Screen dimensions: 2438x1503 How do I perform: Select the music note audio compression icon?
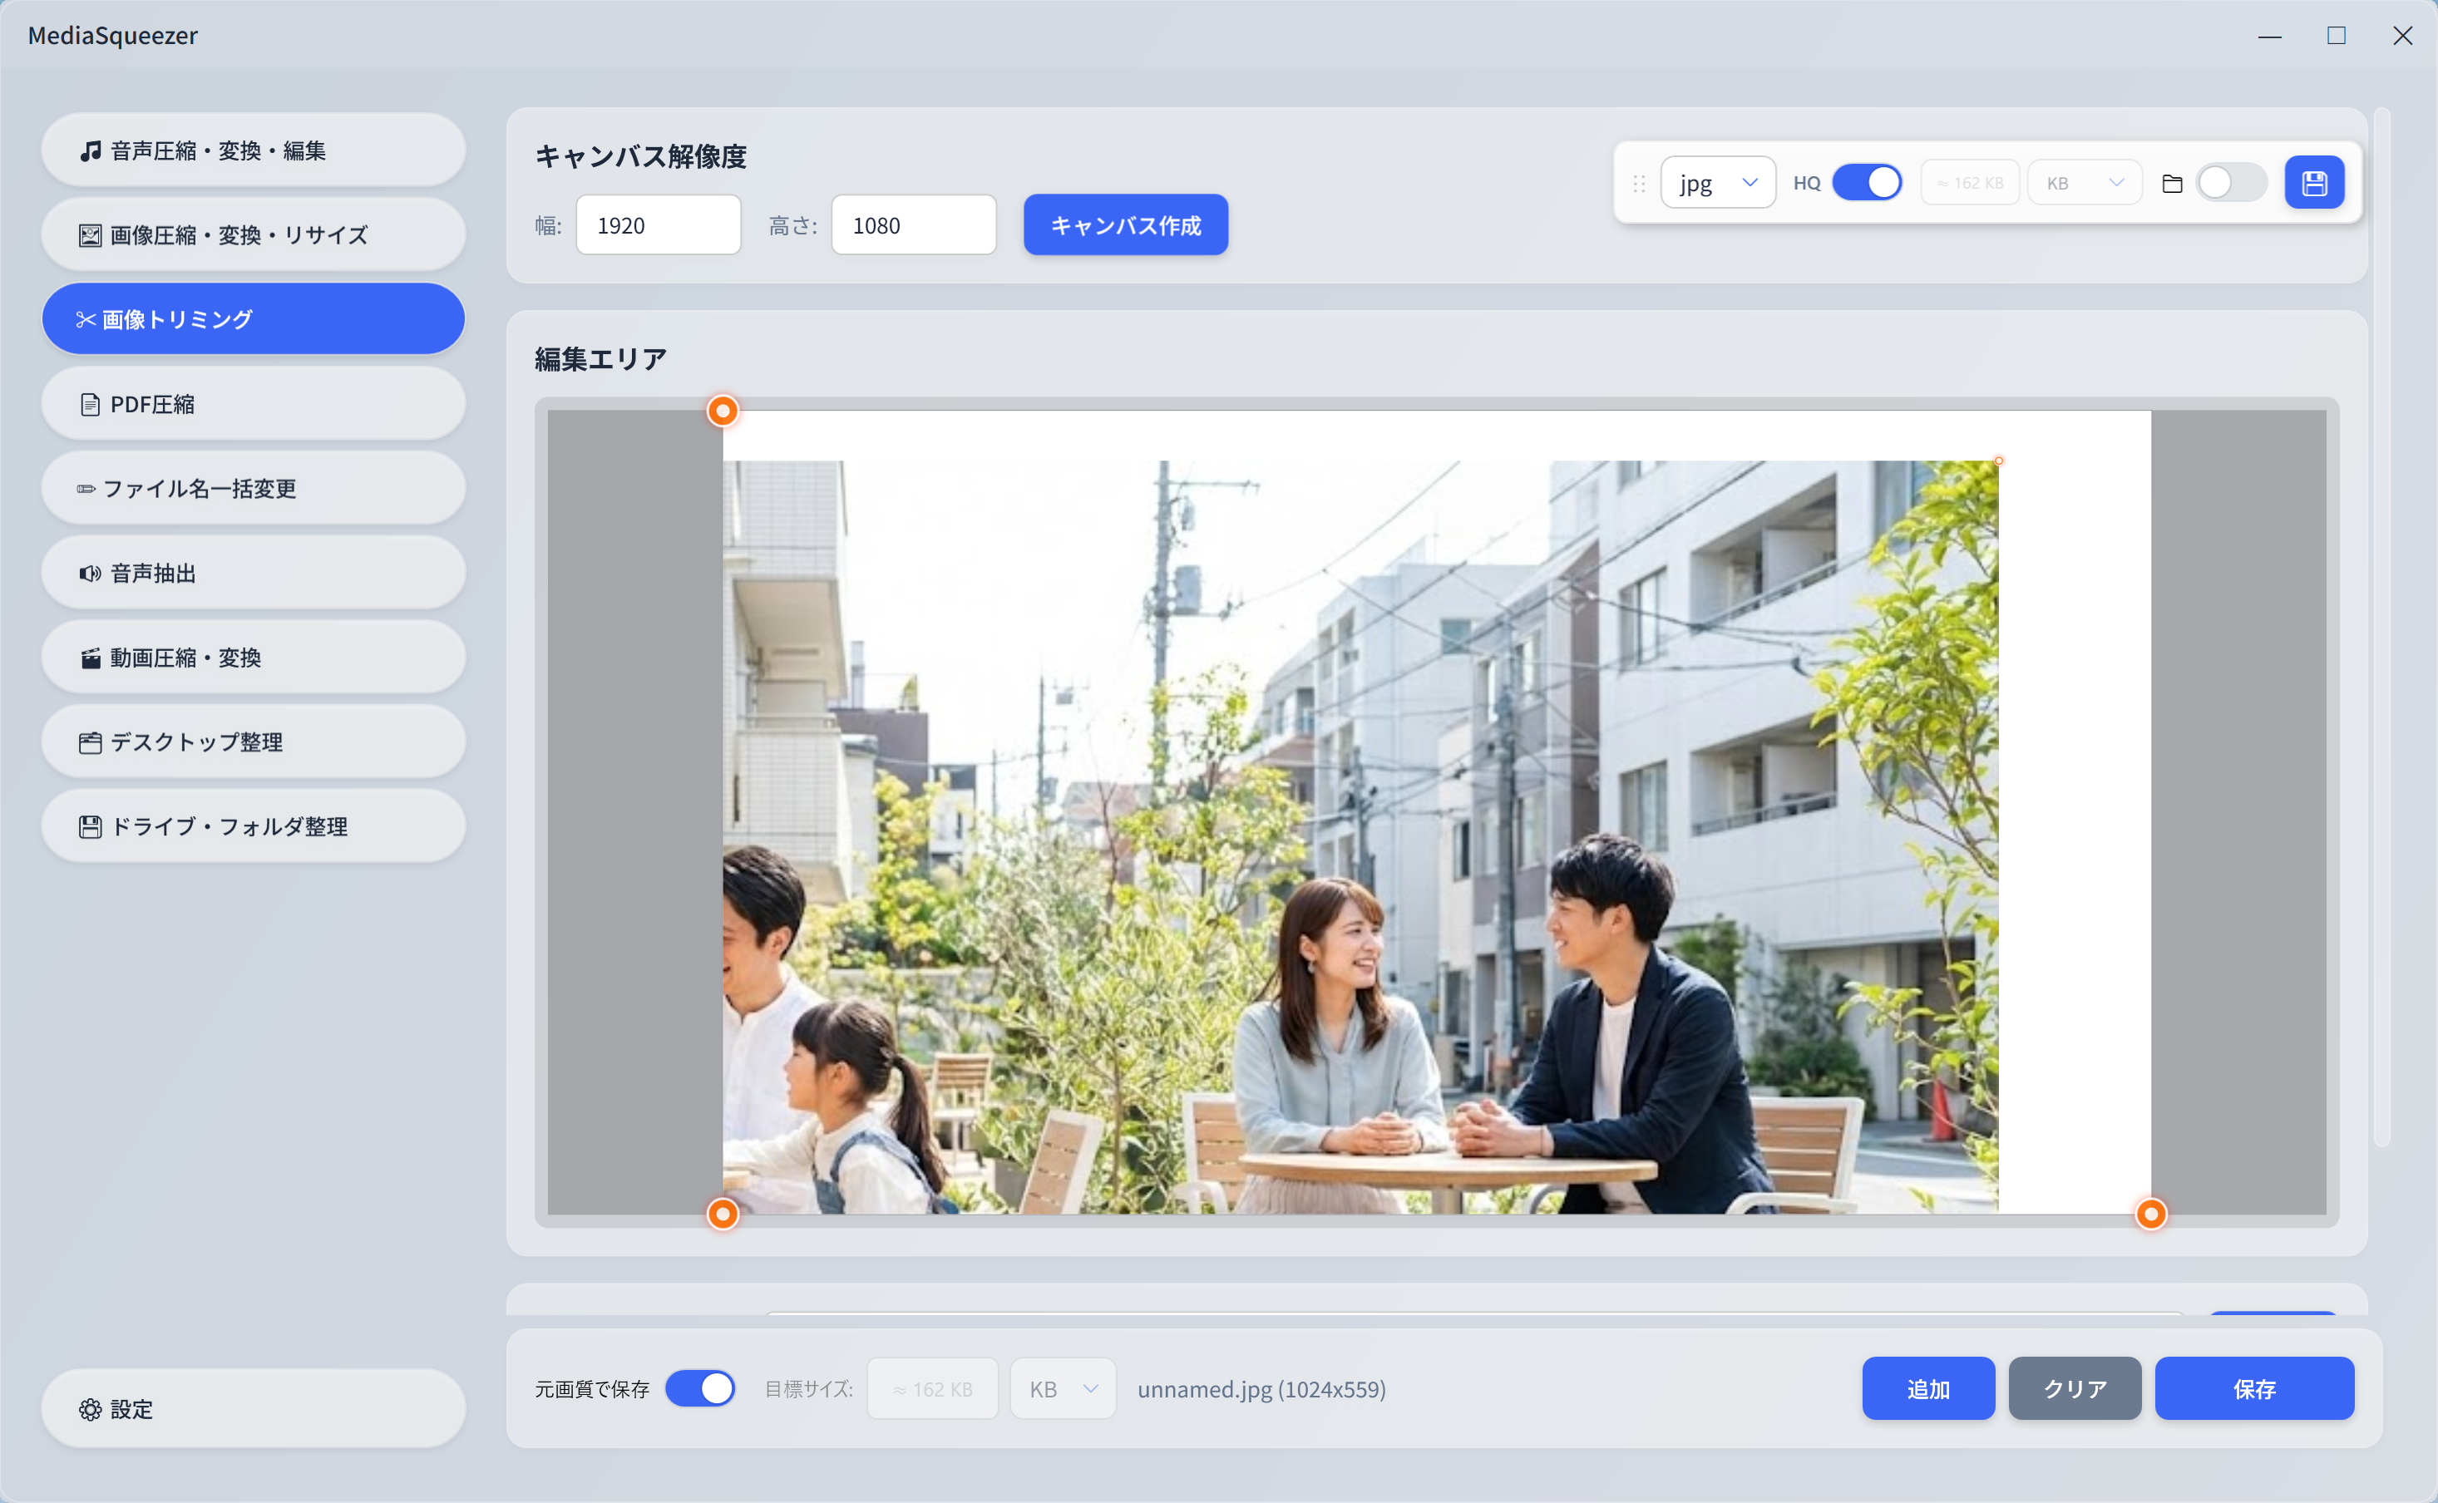click(90, 150)
